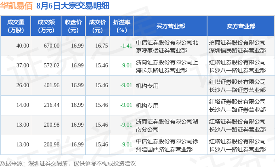Click the 8月6日大宗交易明细 heading
The height and width of the screenshot is (167, 275).
[73, 6]
